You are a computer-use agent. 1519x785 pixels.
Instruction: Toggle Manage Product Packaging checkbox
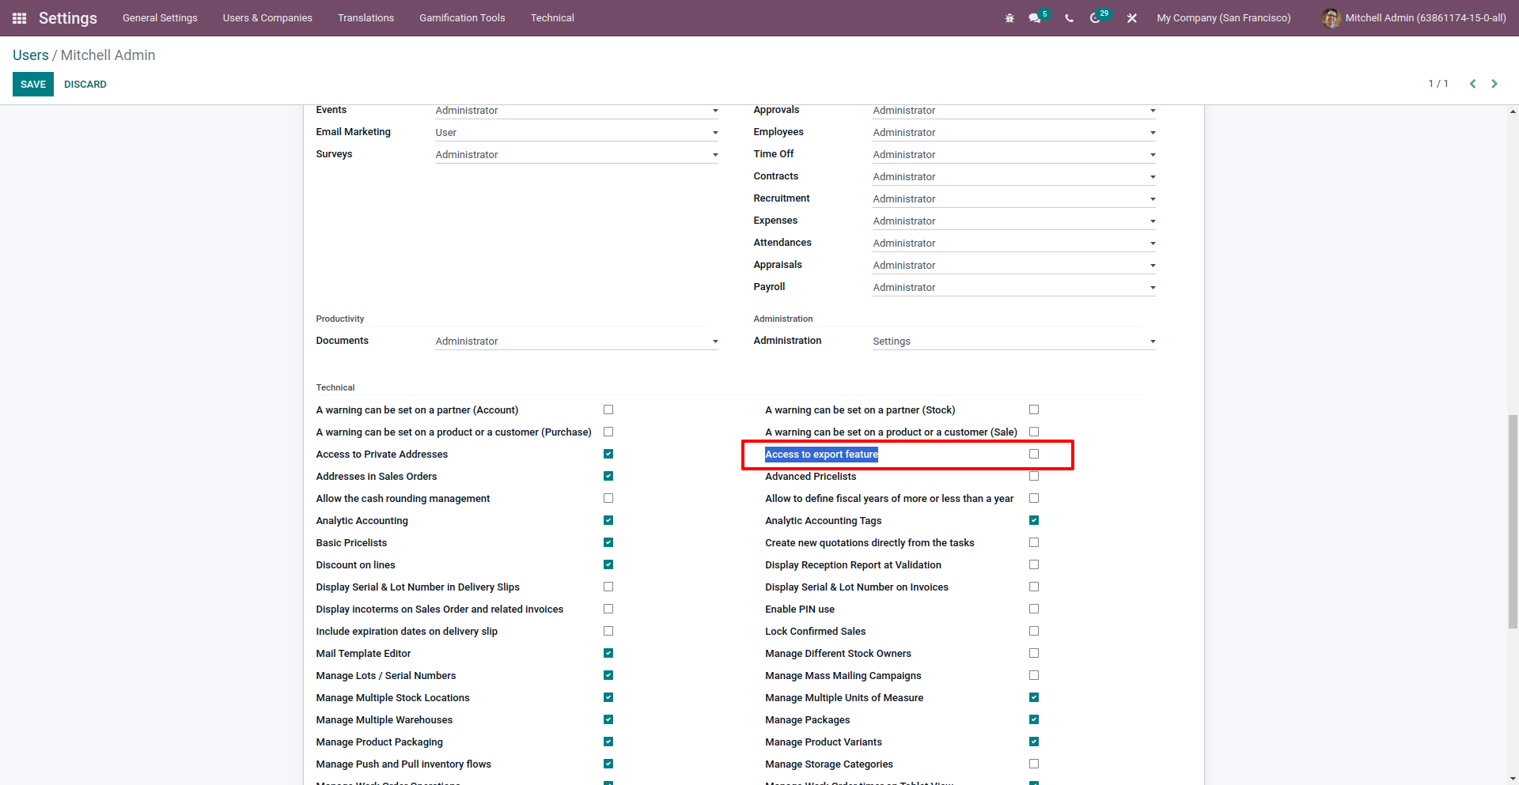[x=608, y=742]
